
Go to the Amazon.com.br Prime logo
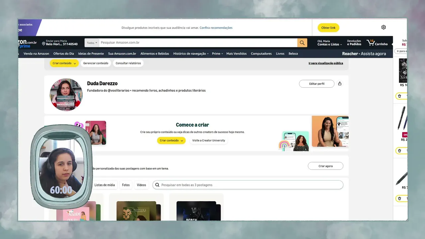pyautogui.click(x=28, y=44)
